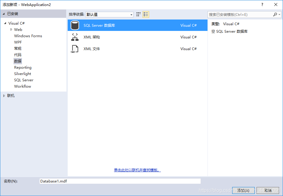283x196 pixels.
Task: Click the 取消 button
Action: 268,190
